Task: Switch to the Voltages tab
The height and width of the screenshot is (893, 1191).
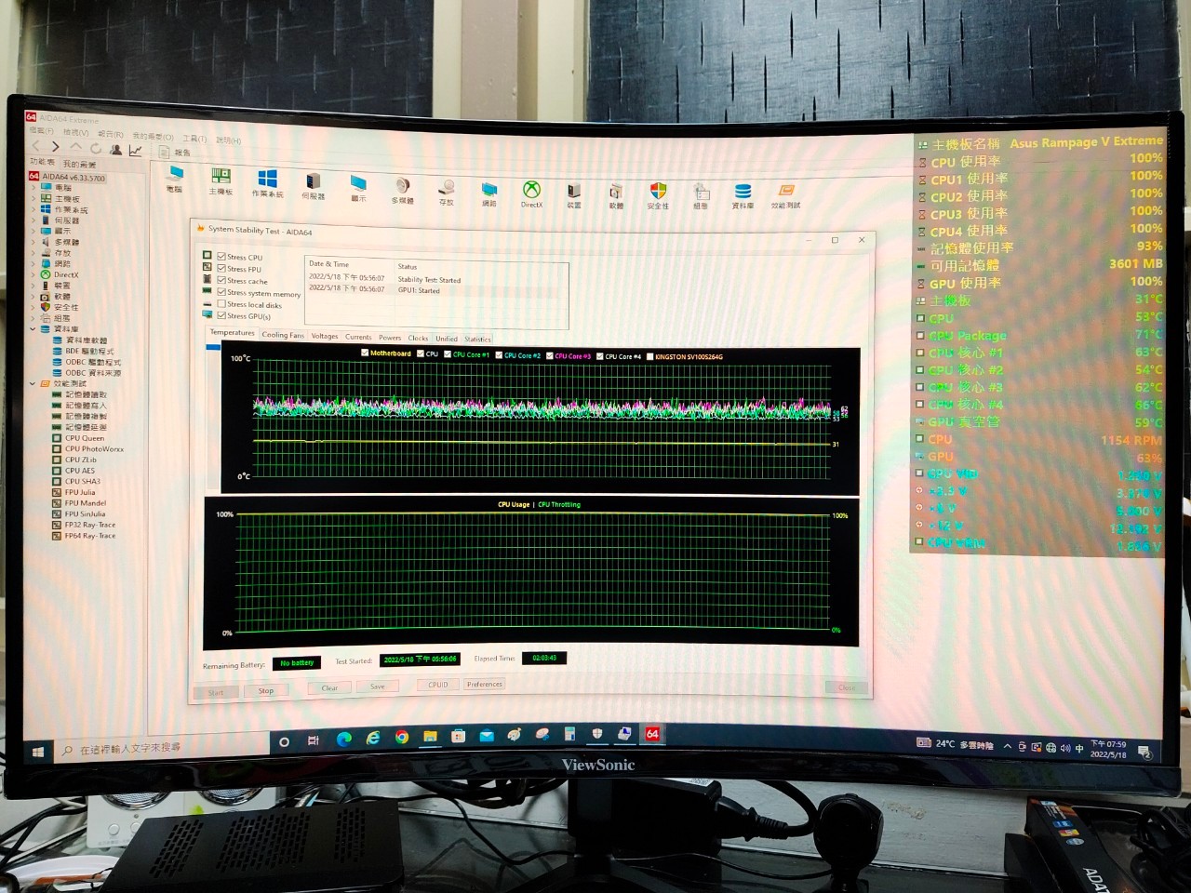Action: click(325, 336)
